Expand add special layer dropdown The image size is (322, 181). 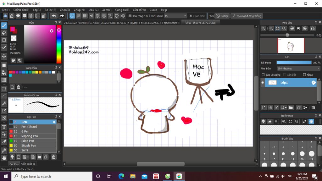tap(283, 107)
